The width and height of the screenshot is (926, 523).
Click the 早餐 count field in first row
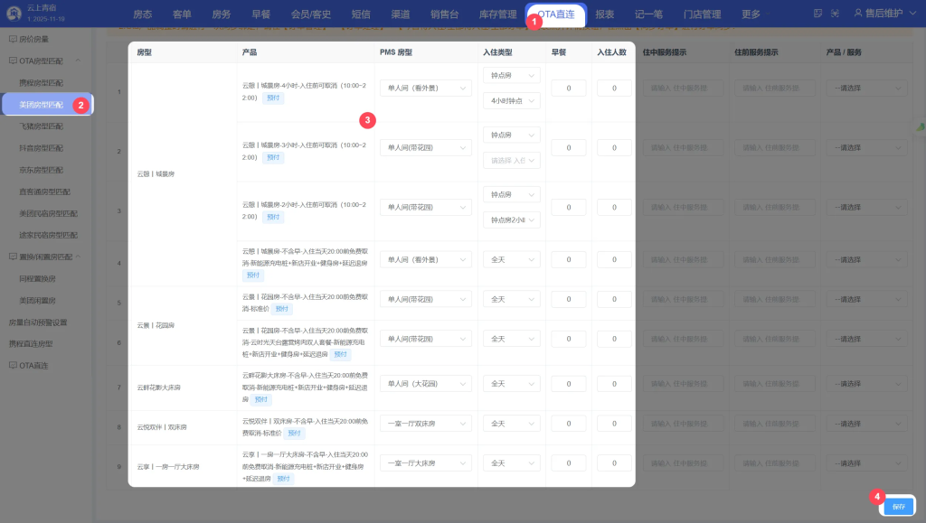coord(569,88)
